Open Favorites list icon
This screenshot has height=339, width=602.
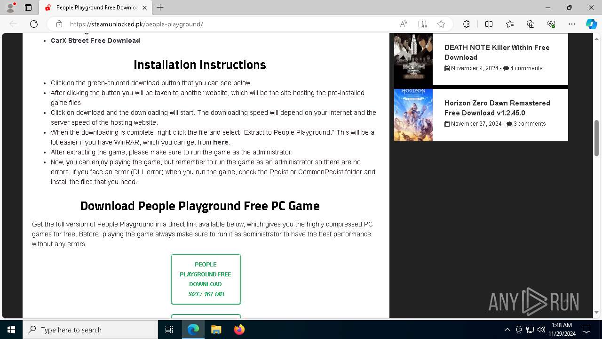tap(510, 24)
